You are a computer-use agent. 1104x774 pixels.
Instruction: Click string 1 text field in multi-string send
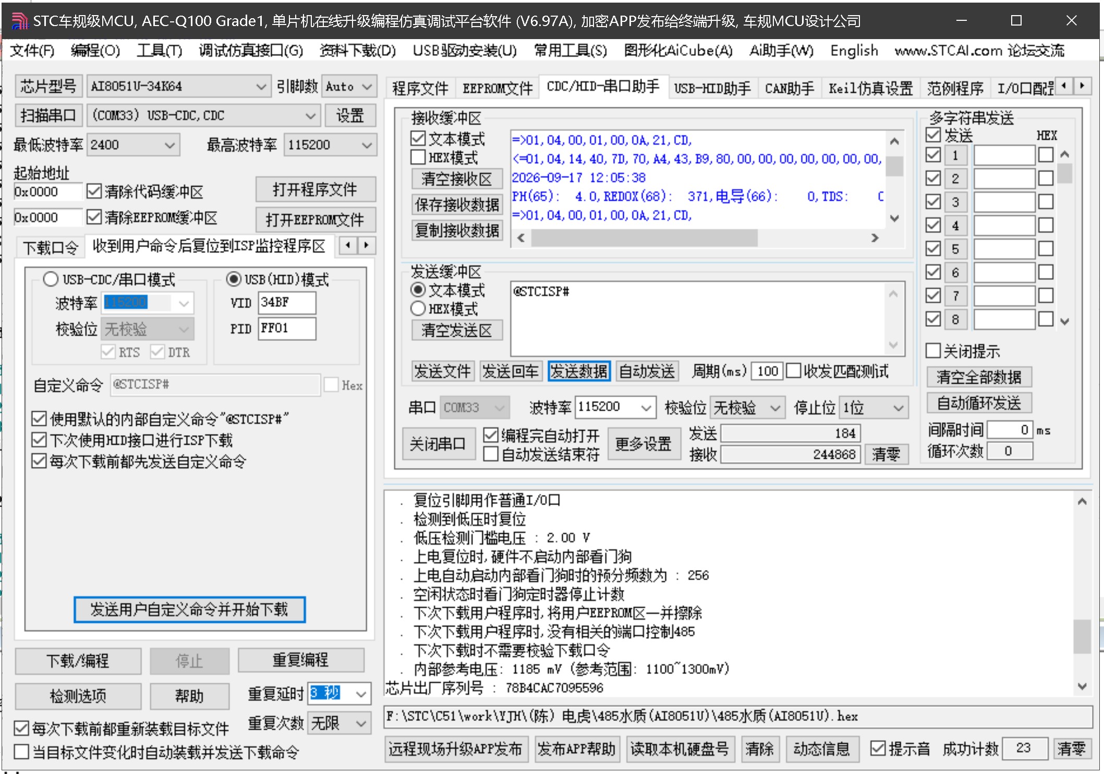[x=1004, y=155]
